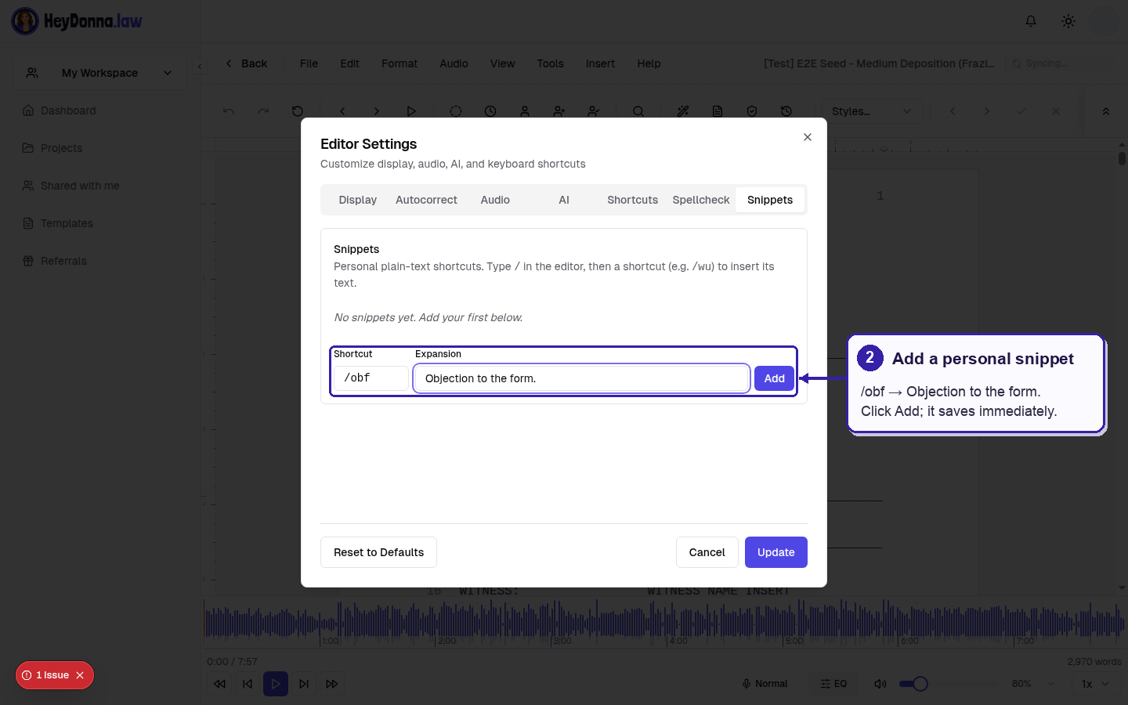Switch to the Display tab
Viewport: 1128px width, 705px height.
coord(357,200)
